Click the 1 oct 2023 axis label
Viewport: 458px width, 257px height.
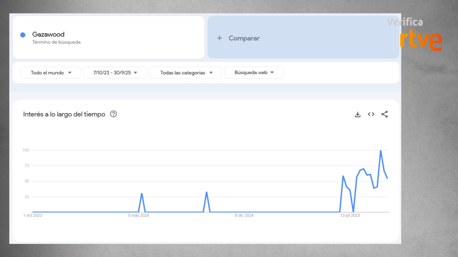[33, 216]
